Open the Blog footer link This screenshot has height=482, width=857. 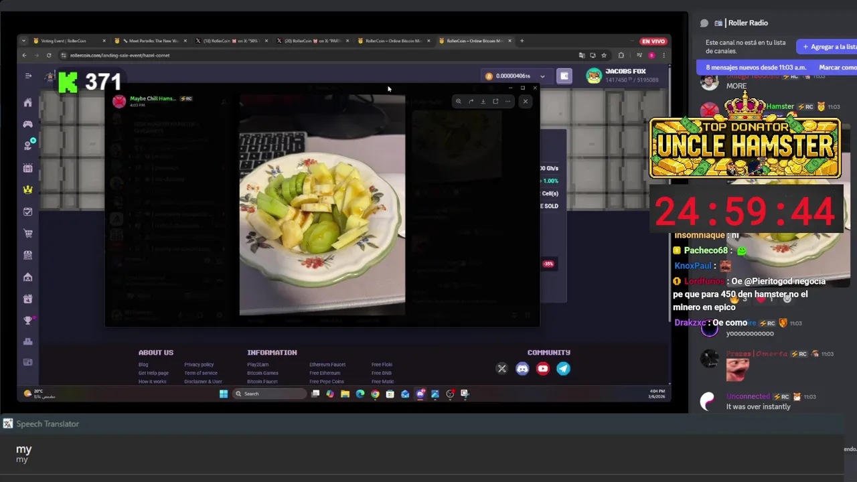point(143,365)
